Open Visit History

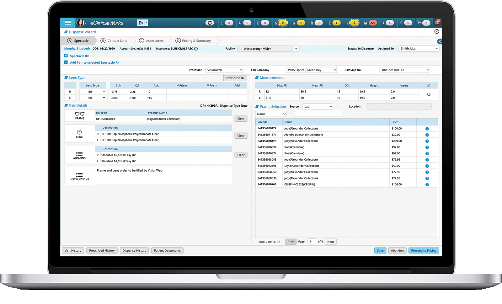coord(73,251)
